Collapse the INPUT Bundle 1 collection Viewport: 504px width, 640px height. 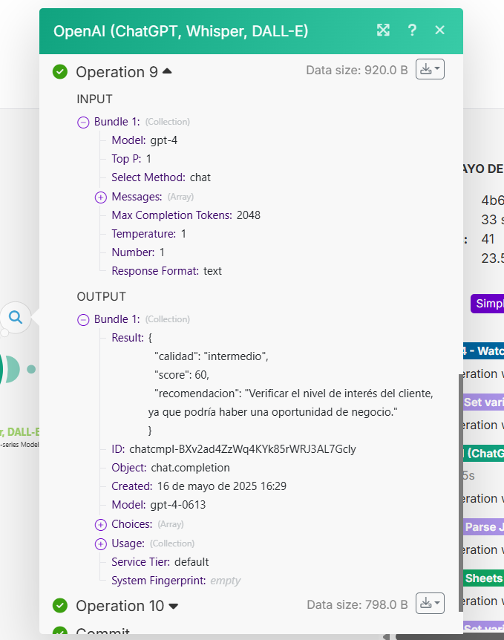click(83, 122)
